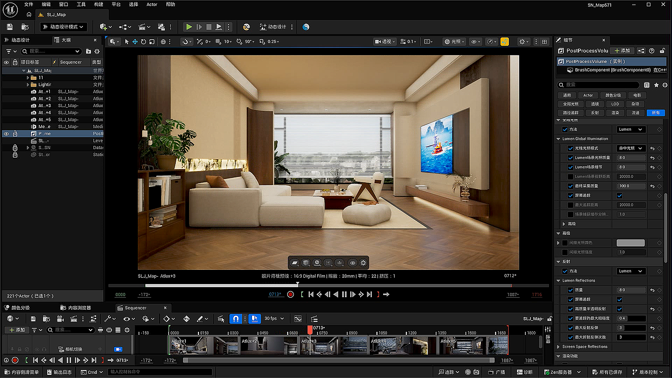
Task: Click the Atlux+2 camera cut thumbnail
Action: tap(268, 345)
